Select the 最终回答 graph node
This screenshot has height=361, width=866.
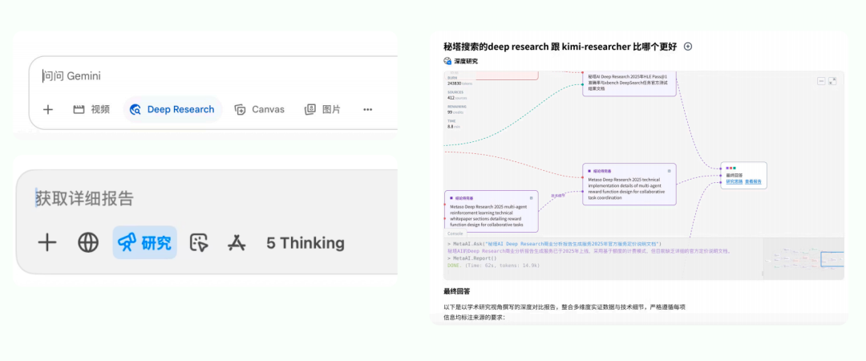pyautogui.click(x=743, y=175)
